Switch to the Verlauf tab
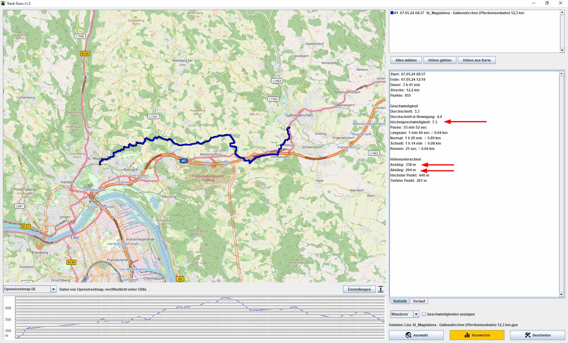This screenshot has height=343, width=568. click(419, 301)
